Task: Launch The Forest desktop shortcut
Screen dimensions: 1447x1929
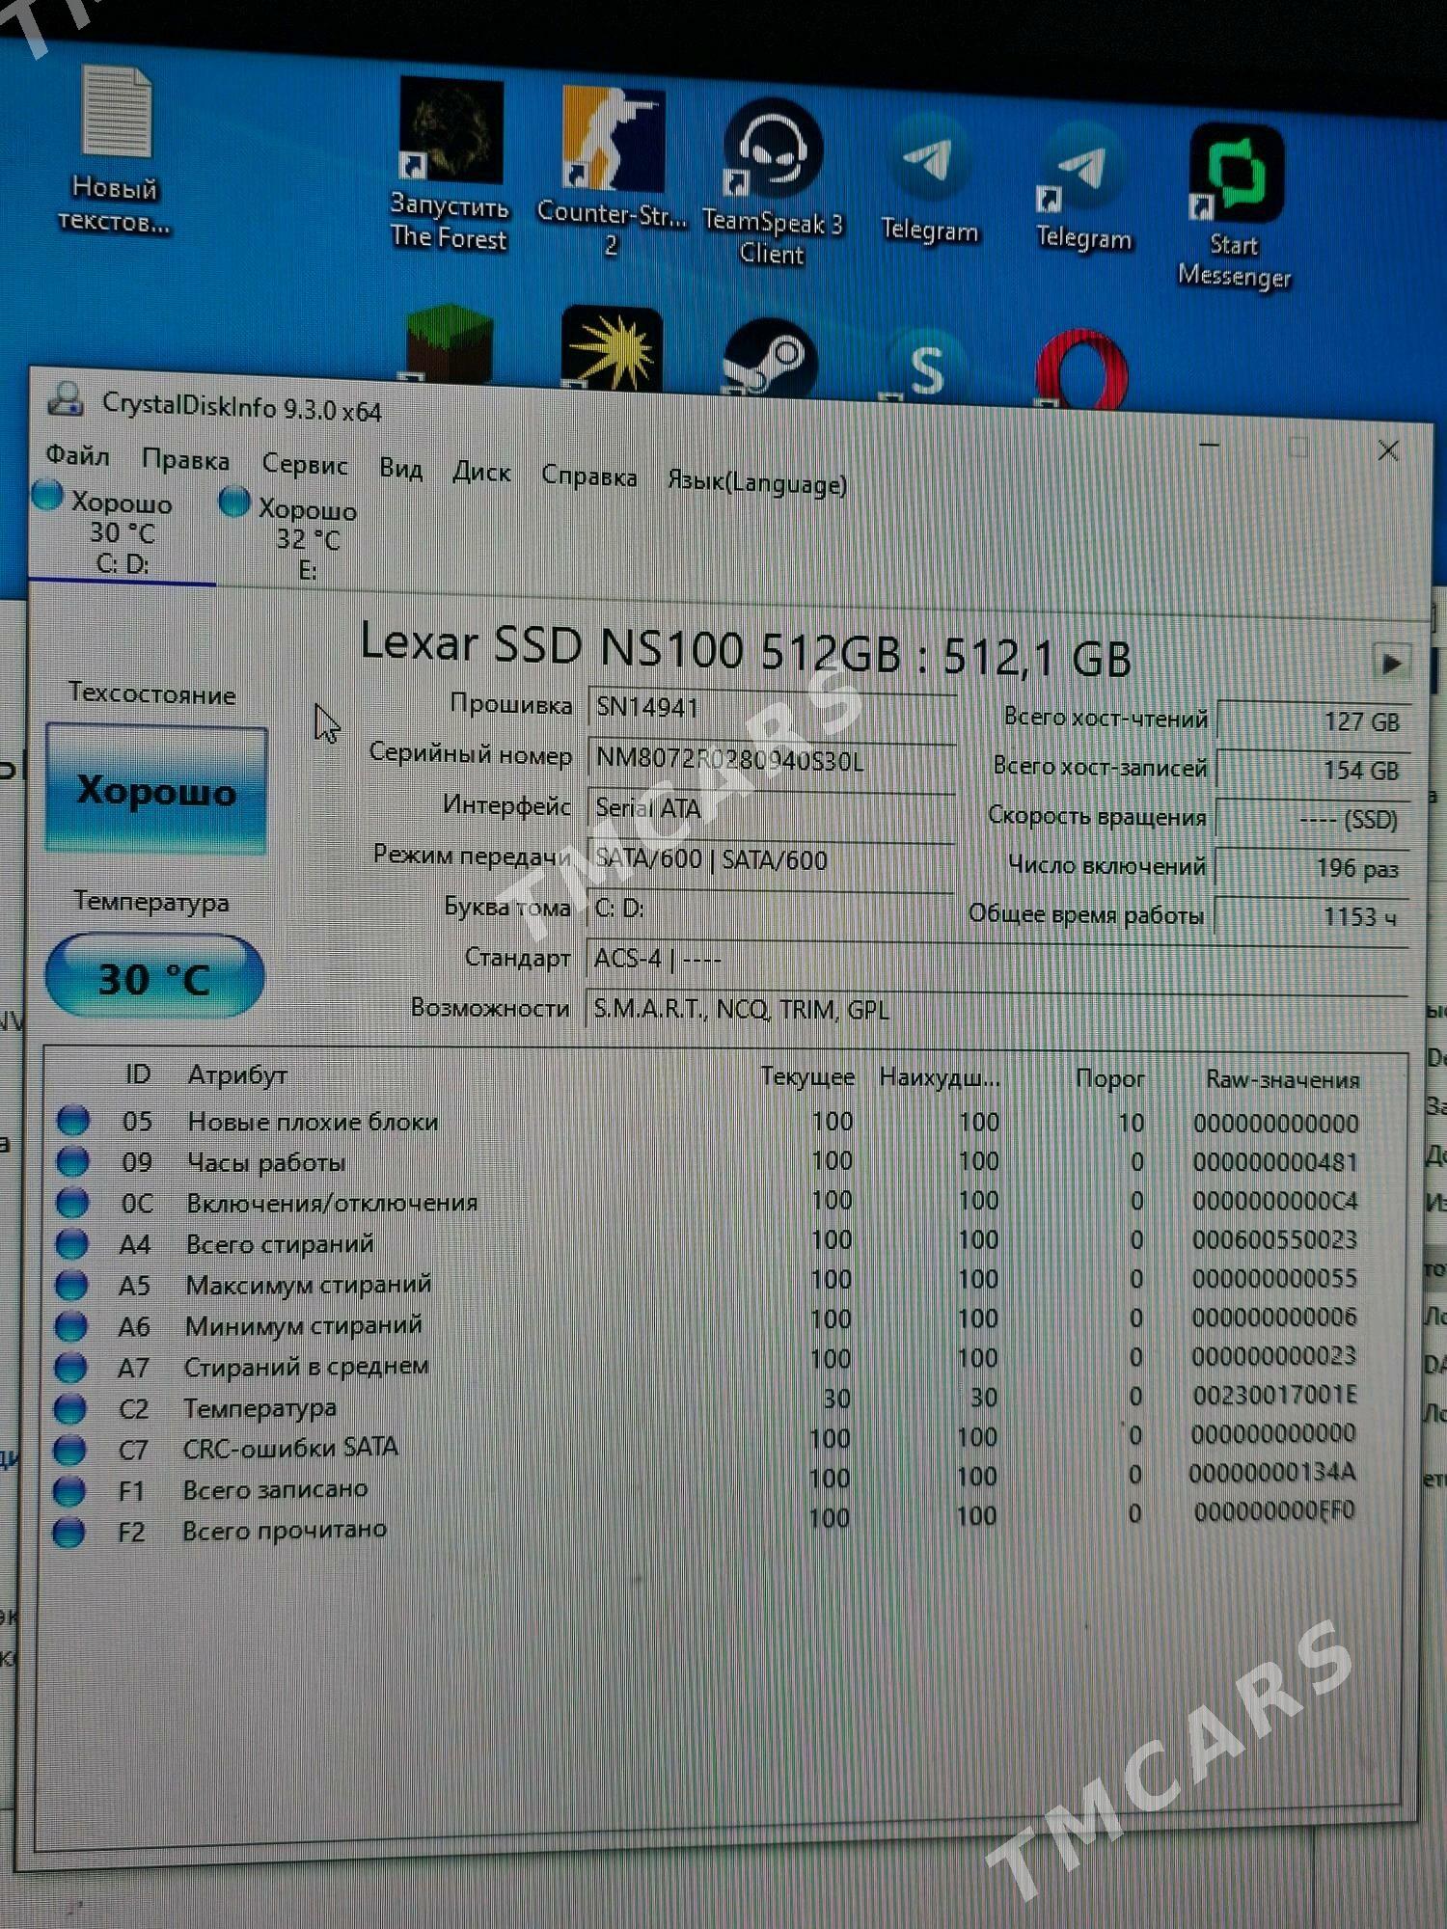Action: tap(450, 164)
